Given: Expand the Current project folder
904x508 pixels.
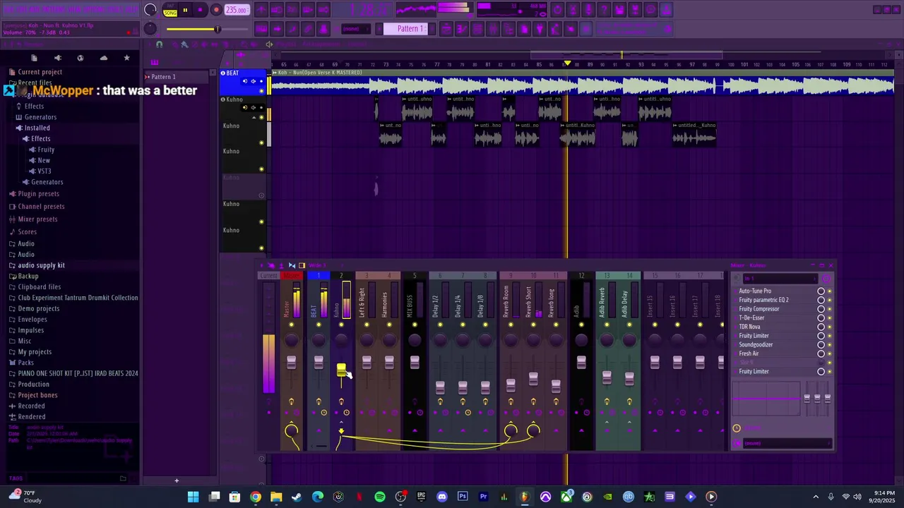Looking at the screenshot, I should click(40, 72).
